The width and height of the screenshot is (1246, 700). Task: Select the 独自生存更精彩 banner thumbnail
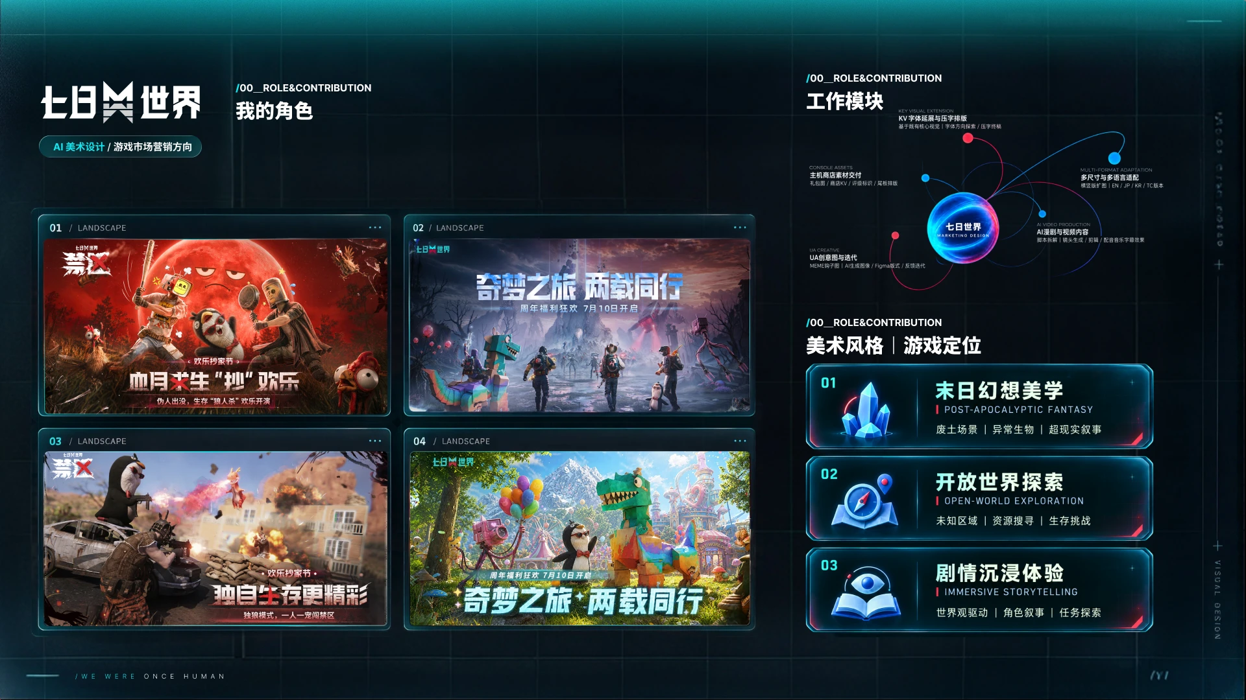point(215,539)
